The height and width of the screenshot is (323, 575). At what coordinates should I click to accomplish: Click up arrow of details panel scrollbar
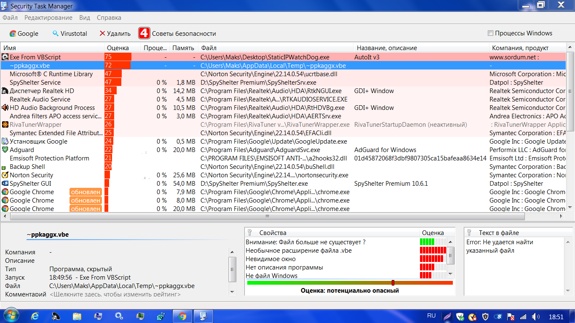click(x=232, y=252)
